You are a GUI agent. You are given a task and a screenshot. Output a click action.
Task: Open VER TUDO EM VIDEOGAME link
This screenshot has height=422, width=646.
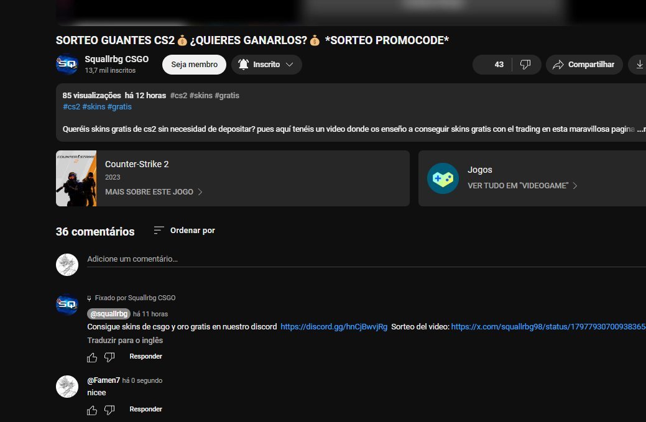(522, 186)
